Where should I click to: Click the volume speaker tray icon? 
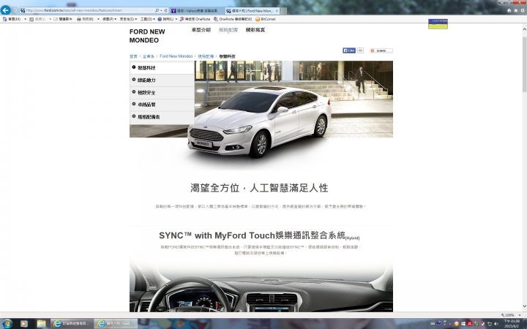pos(496,324)
